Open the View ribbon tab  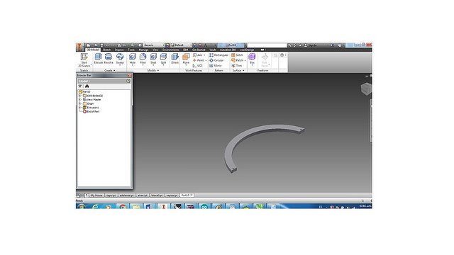tap(155, 50)
